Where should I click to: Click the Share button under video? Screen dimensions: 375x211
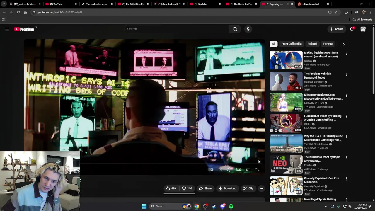click(x=205, y=188)
